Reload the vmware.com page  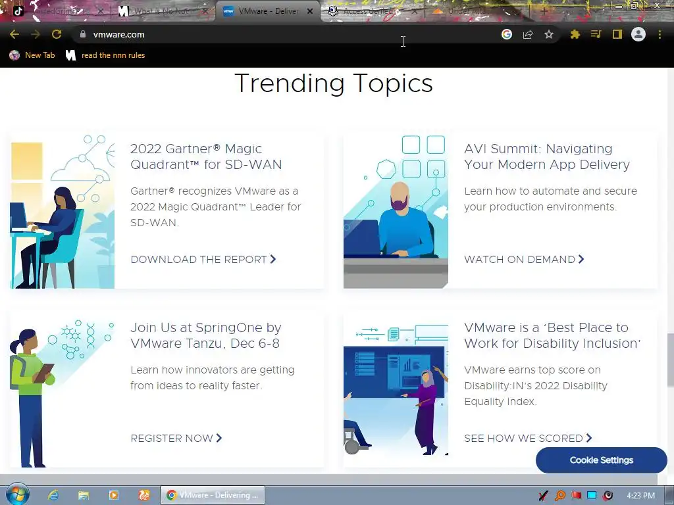click(57, 34)
